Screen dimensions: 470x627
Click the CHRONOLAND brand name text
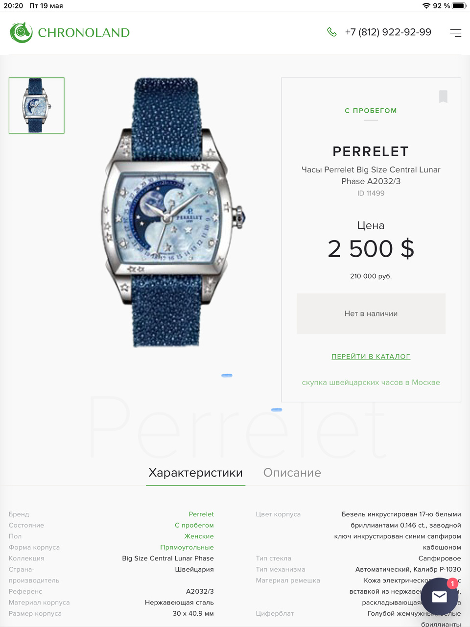pos(84,33)
